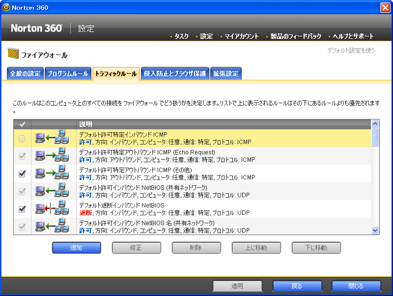Viewport: 393px width, 296px height.
Task: Click direction icon of outbound ICMP (その他) rule
Action: click(x=52, y=173)
